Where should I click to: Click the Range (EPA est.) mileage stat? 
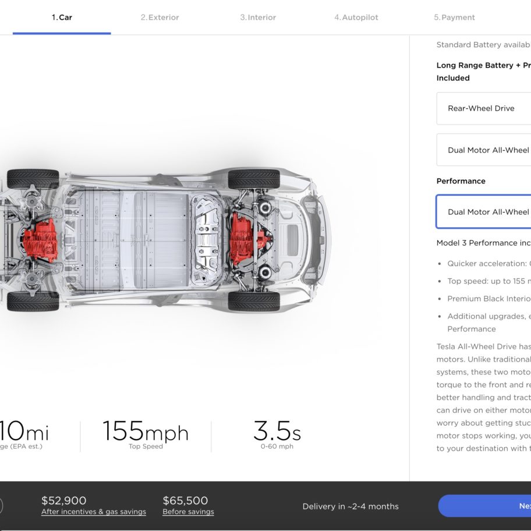[24, 435]
